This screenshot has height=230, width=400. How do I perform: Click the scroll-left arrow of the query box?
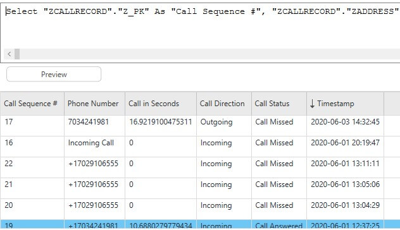9,54
